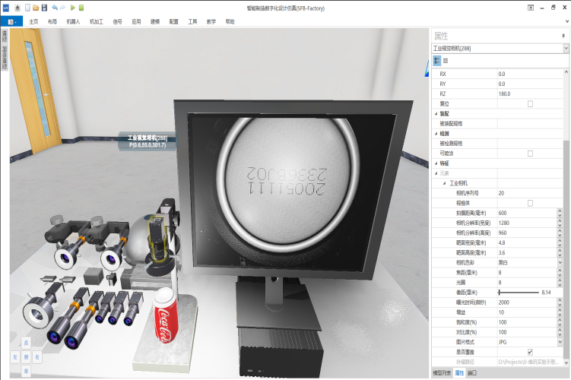Uncheck the 是否覆盖 checkbox

tap(530, 352)
